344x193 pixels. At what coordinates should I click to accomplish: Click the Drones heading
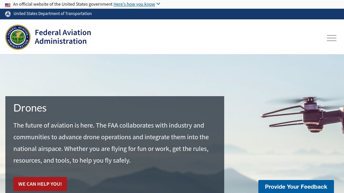coord(30,108)
